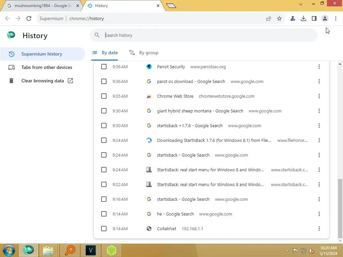Open Clear browsing data

click(43, 81)
